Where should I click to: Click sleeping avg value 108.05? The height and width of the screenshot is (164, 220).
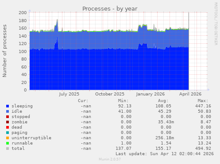163,106
